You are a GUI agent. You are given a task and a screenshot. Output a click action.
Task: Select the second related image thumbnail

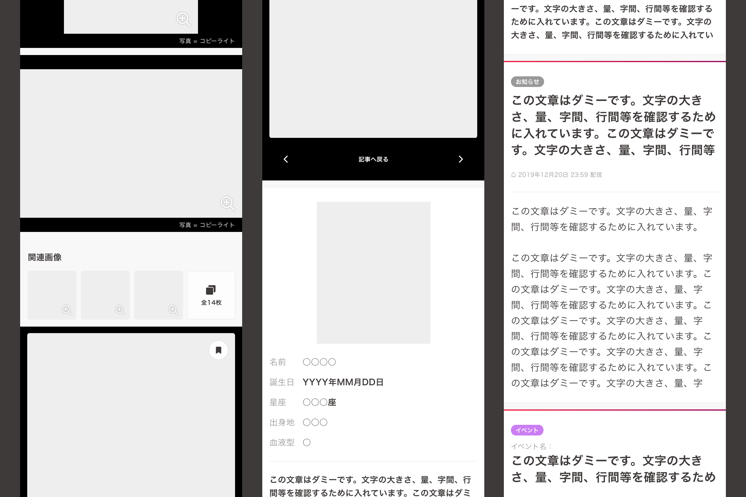tap(105, 295)
